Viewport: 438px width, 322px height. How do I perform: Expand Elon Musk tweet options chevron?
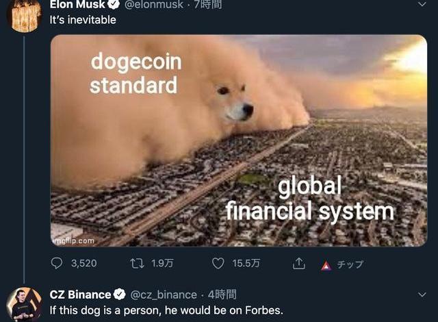click(422, 5)
